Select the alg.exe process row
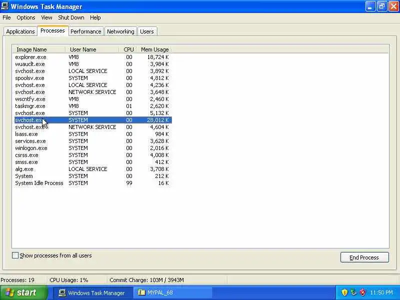 coord(93,169)
